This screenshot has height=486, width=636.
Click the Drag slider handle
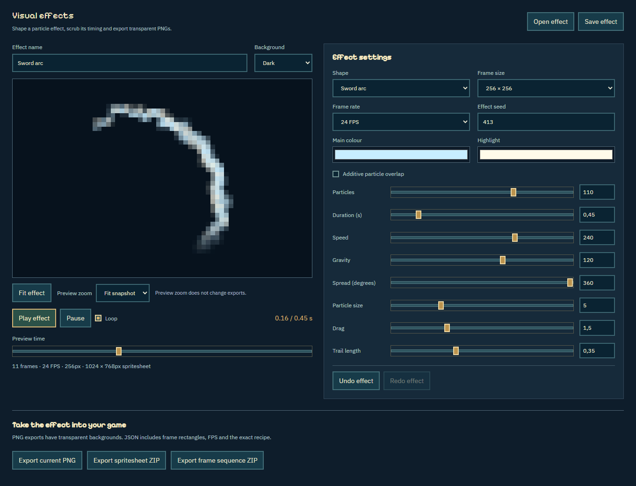(x=447, y=328)
